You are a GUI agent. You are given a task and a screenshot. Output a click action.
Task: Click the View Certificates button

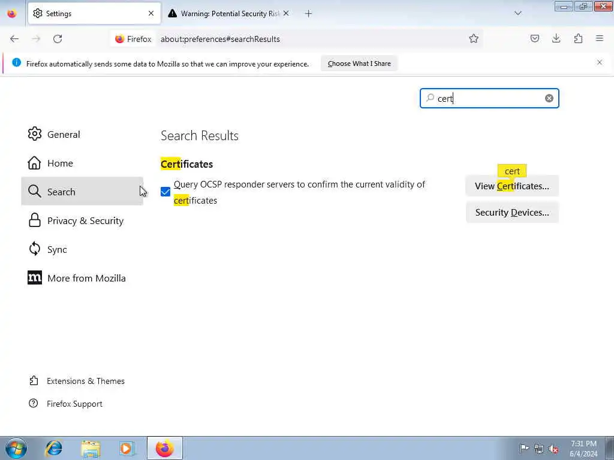pyautogui.click(x=512, y=186)
